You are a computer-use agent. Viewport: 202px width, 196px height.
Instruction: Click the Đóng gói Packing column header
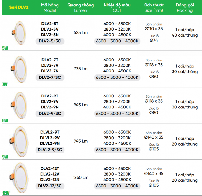click(185, 8)
